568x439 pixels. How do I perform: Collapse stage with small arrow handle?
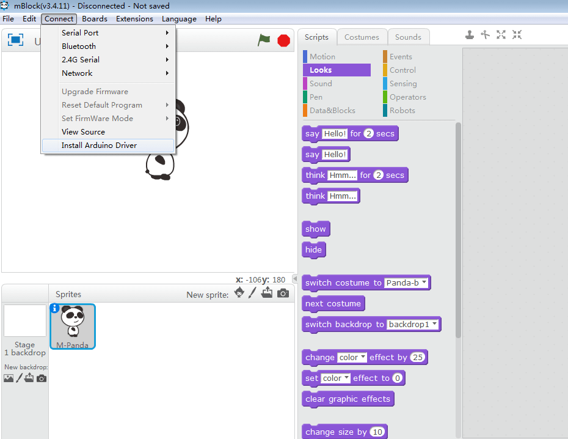(x=295, y=279)
